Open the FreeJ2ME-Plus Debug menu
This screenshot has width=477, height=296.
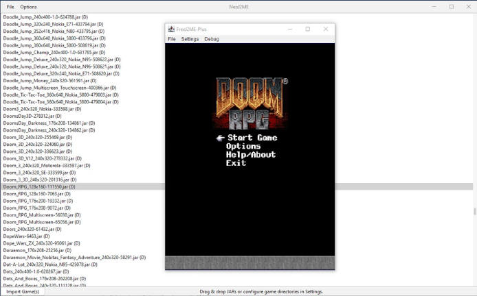[x=212, y=39]
